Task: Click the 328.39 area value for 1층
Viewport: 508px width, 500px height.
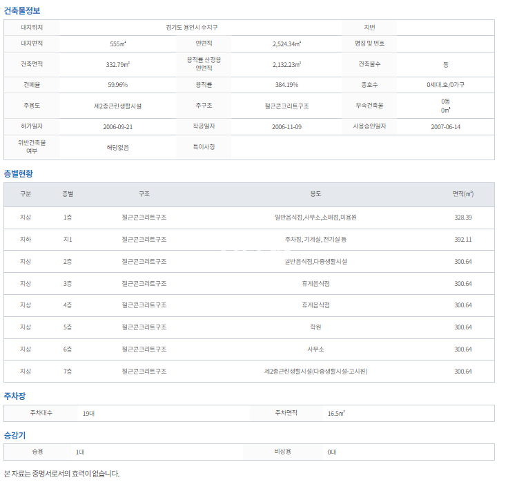Action: [x=463, y=218]
